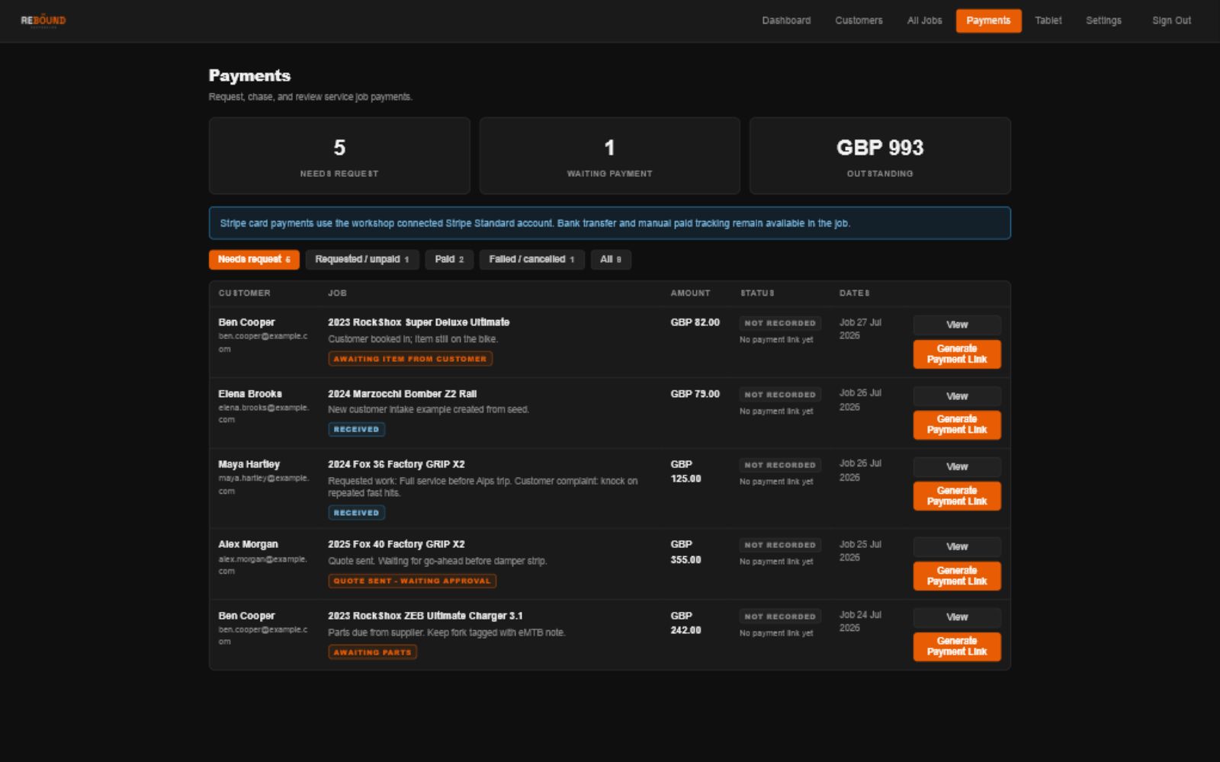Viewport: 1220px width, 762px height.
Task: Click the Payments page heading
Action: (249, 75)
